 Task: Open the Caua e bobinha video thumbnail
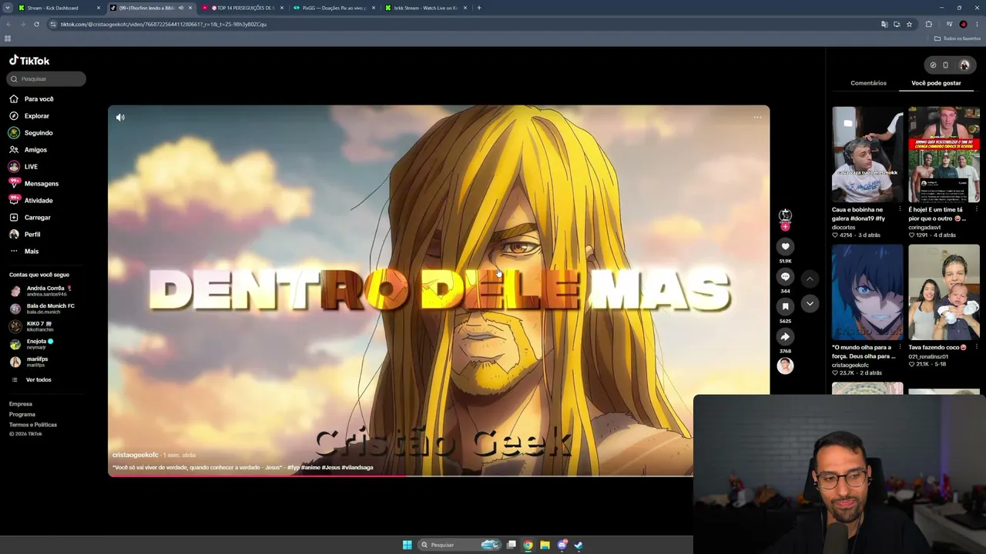pyautogui.click(x=867, y=155)
